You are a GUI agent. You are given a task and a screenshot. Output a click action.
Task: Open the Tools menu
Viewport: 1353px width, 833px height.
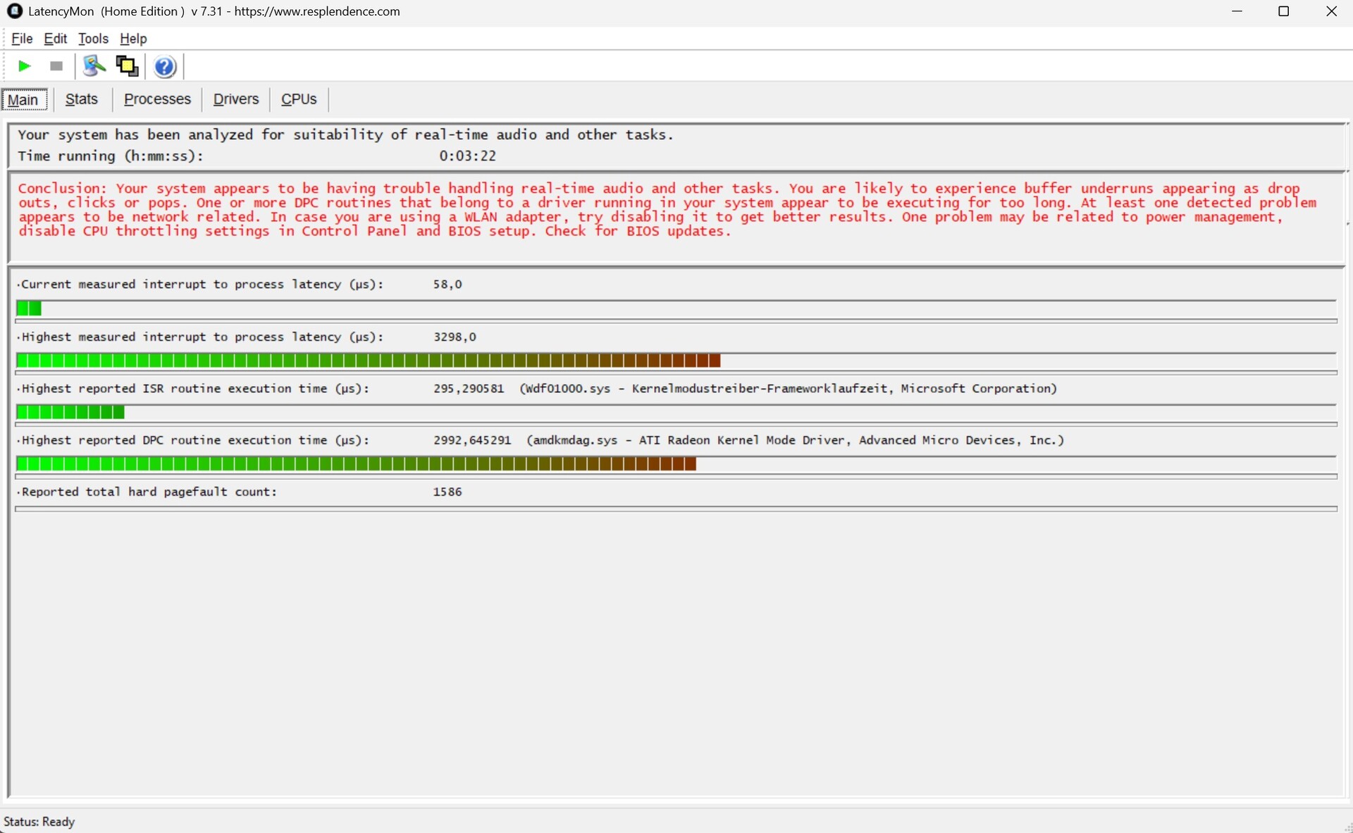click(x=93, y=39)
